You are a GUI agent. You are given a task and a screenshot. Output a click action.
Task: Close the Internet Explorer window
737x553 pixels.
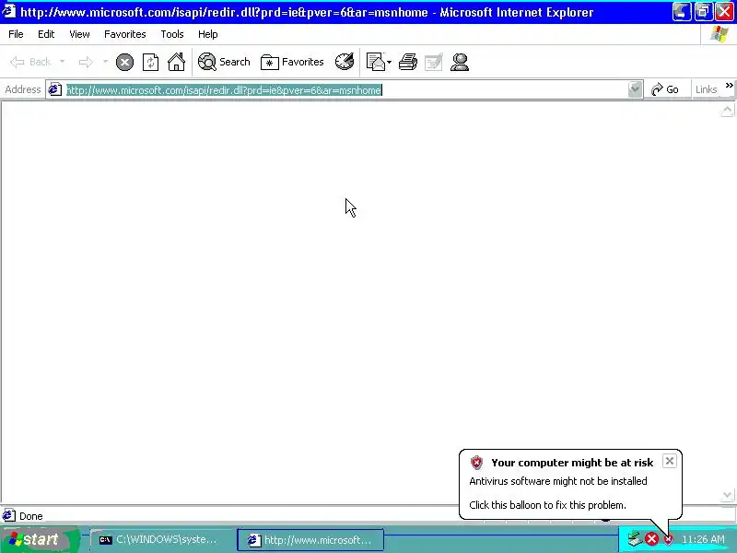tap(725, 12)
